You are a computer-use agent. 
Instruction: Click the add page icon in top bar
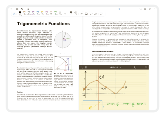coord(22,9)
